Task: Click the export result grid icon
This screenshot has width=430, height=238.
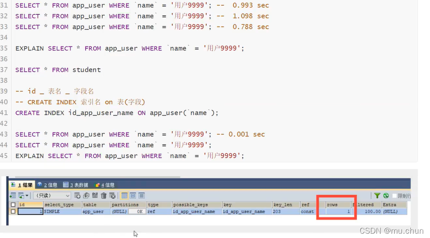Action: [13, 195]
